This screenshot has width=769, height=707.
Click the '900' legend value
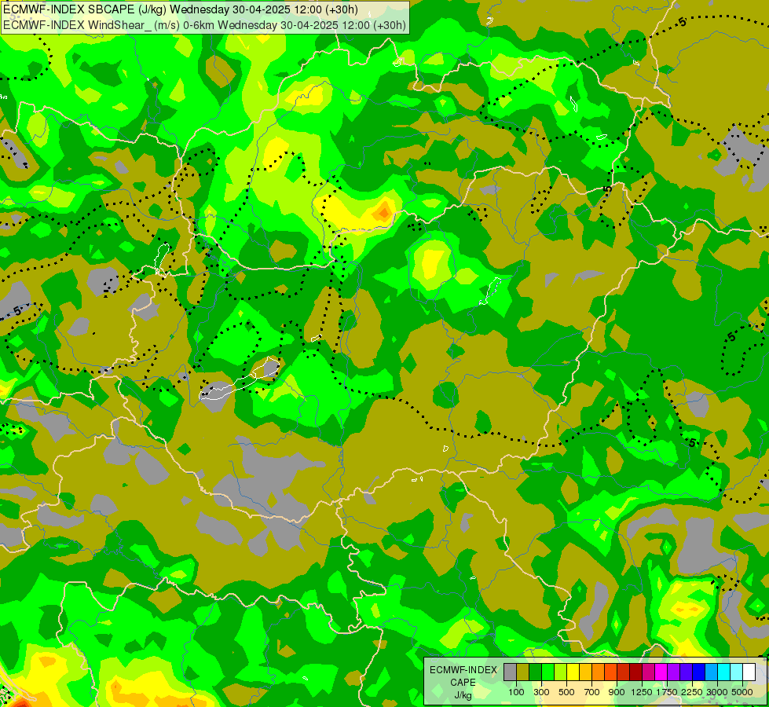[x=617, y=692]
